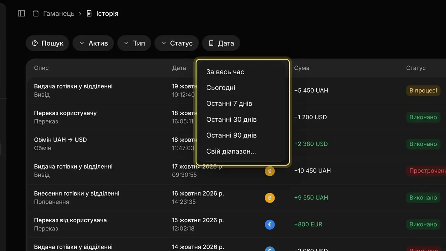
Task: Toggle the sidebar panel icon
Action: point(22,14)
